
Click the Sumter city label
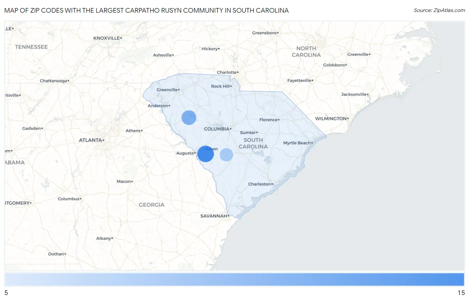(248, 132)
